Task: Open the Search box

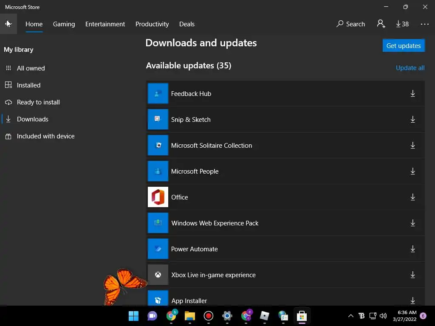Action: pyautogui.click(x=350, y=24)
